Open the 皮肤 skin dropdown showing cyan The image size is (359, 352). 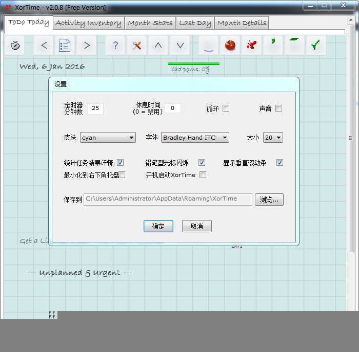click(108, 138)
